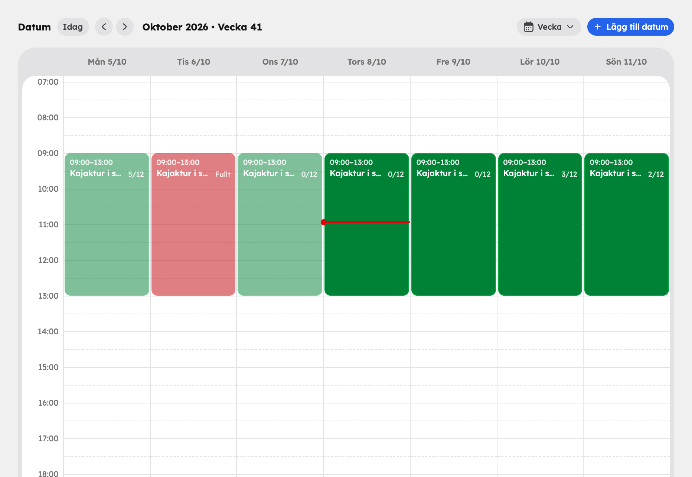Viewport: 692px width, 477px height.
Task: Select the Fre 9/10 column header
Action: (x=453, y=62)
